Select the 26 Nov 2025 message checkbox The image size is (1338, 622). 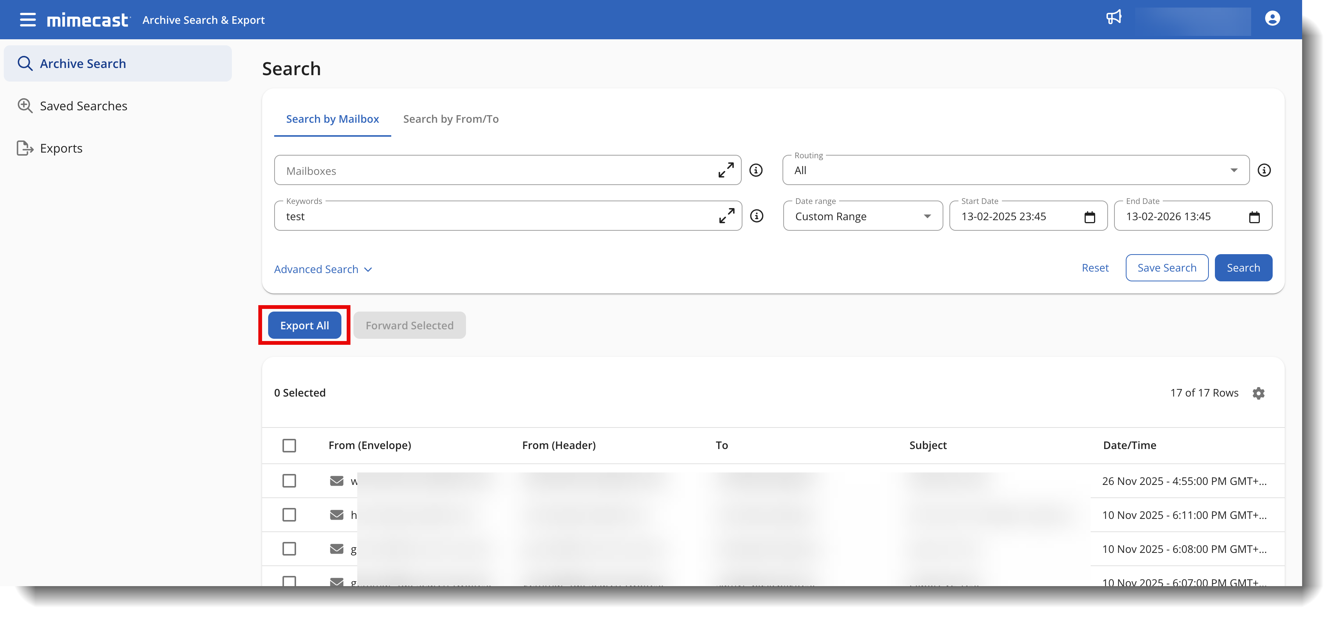289,481
